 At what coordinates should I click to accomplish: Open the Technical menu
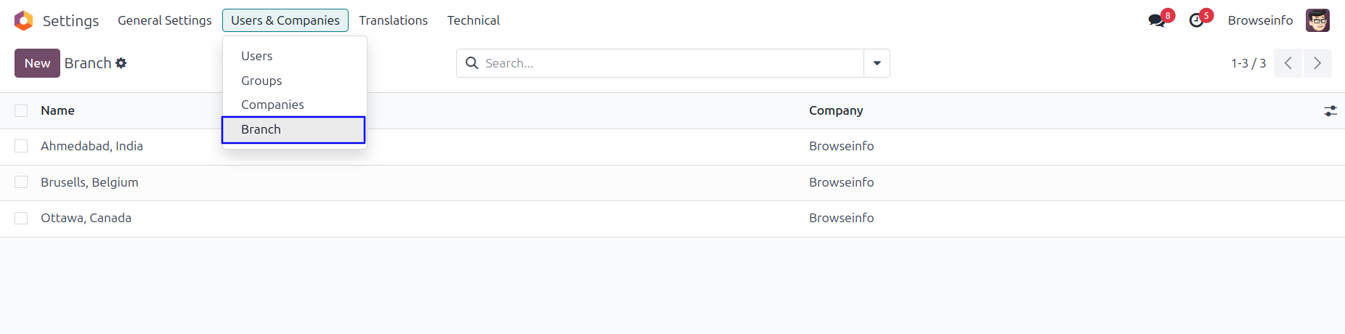tap(473, 20)
